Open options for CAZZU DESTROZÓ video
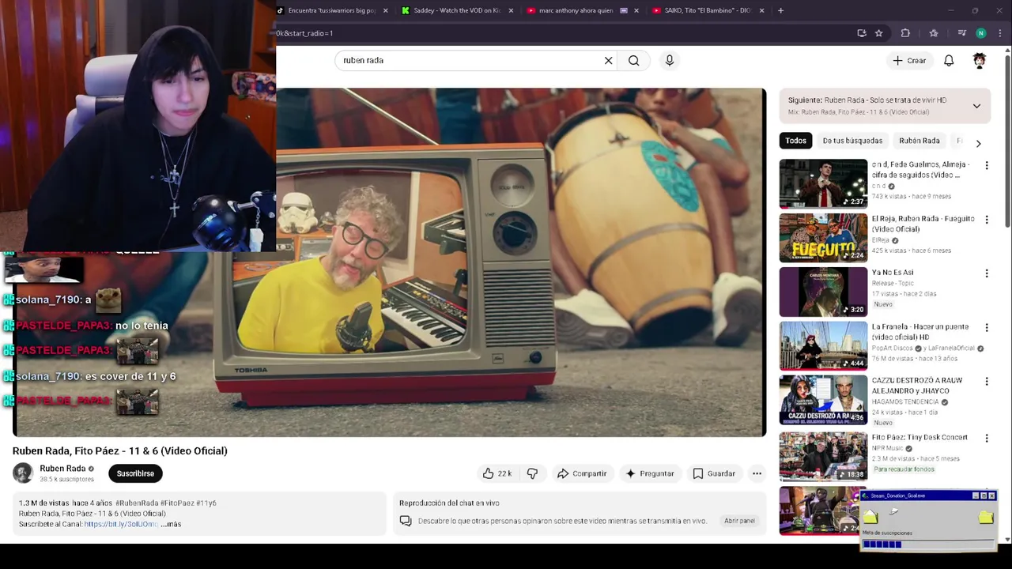This screenshot has width=1012, height=569. 986,381
